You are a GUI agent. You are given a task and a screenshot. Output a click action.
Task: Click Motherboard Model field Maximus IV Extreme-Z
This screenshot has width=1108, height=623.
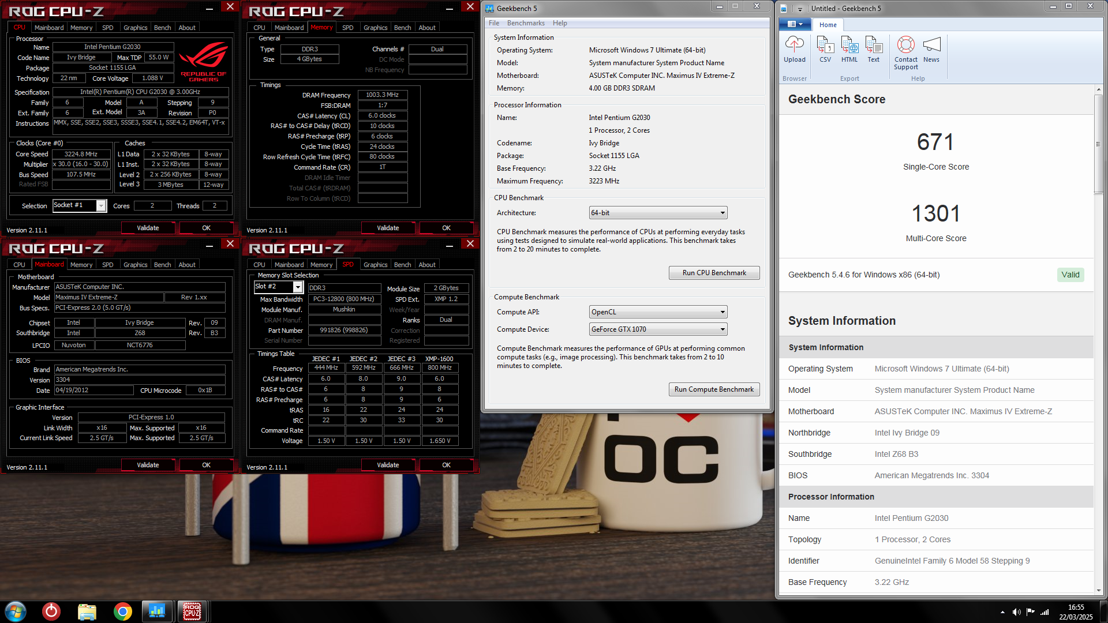pyautogui.click(x=109, y=297)
